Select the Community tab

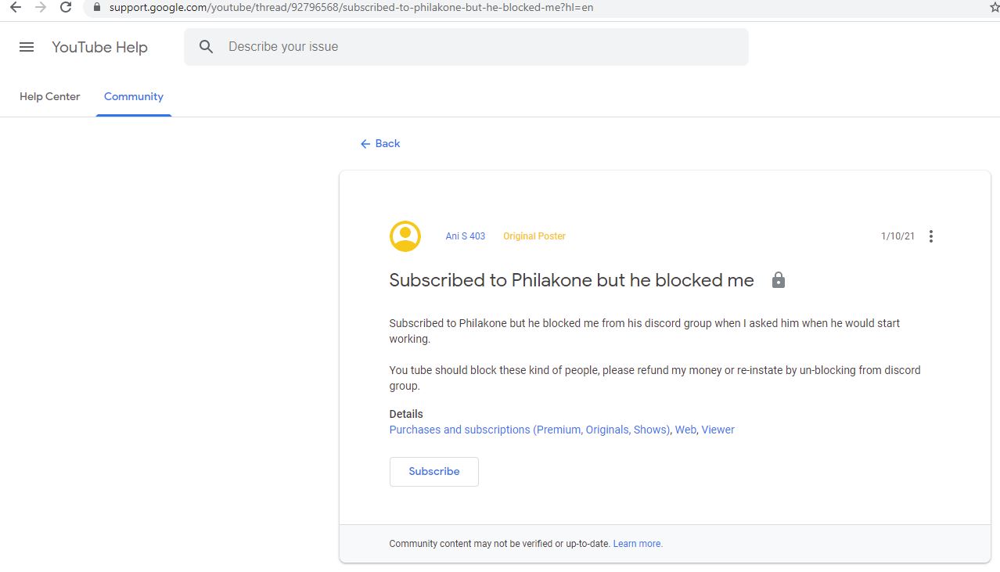[x=134, y=96]
